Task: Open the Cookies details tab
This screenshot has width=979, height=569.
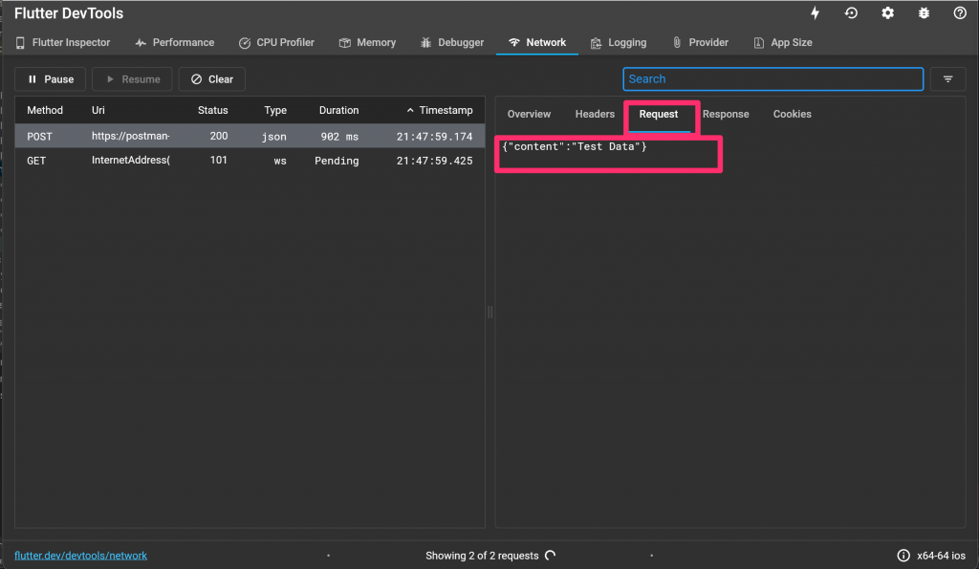Action: [793, 115]
